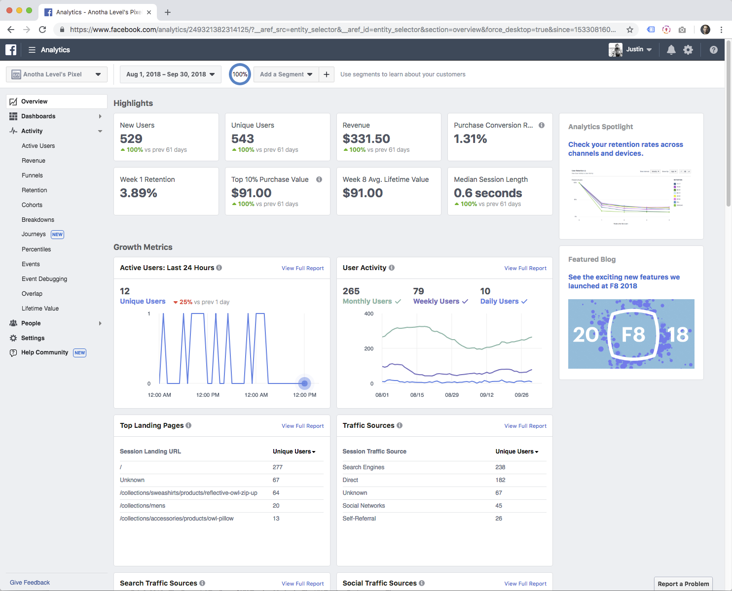The image size is (732, 591).
Task: View Full Report for User Activity
Action: click(x=525, y=268)
